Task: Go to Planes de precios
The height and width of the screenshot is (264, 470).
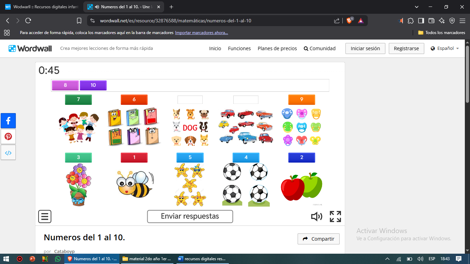Action: [277, 48]
